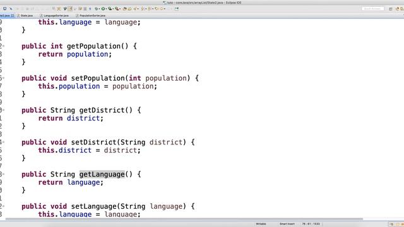Navigate Back in editor history

(162, 9)
